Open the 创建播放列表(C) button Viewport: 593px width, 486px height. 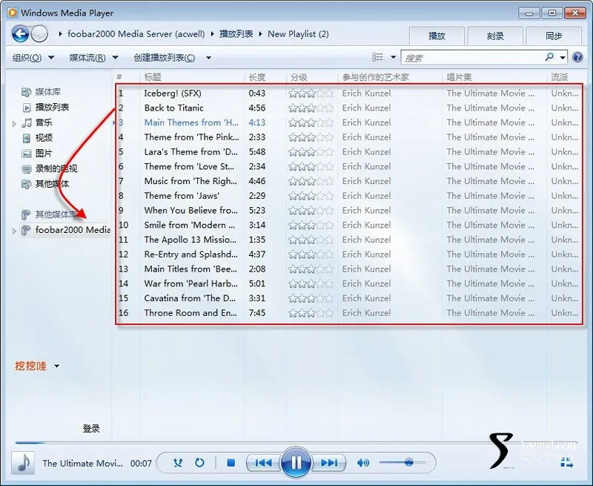point(164,58)
